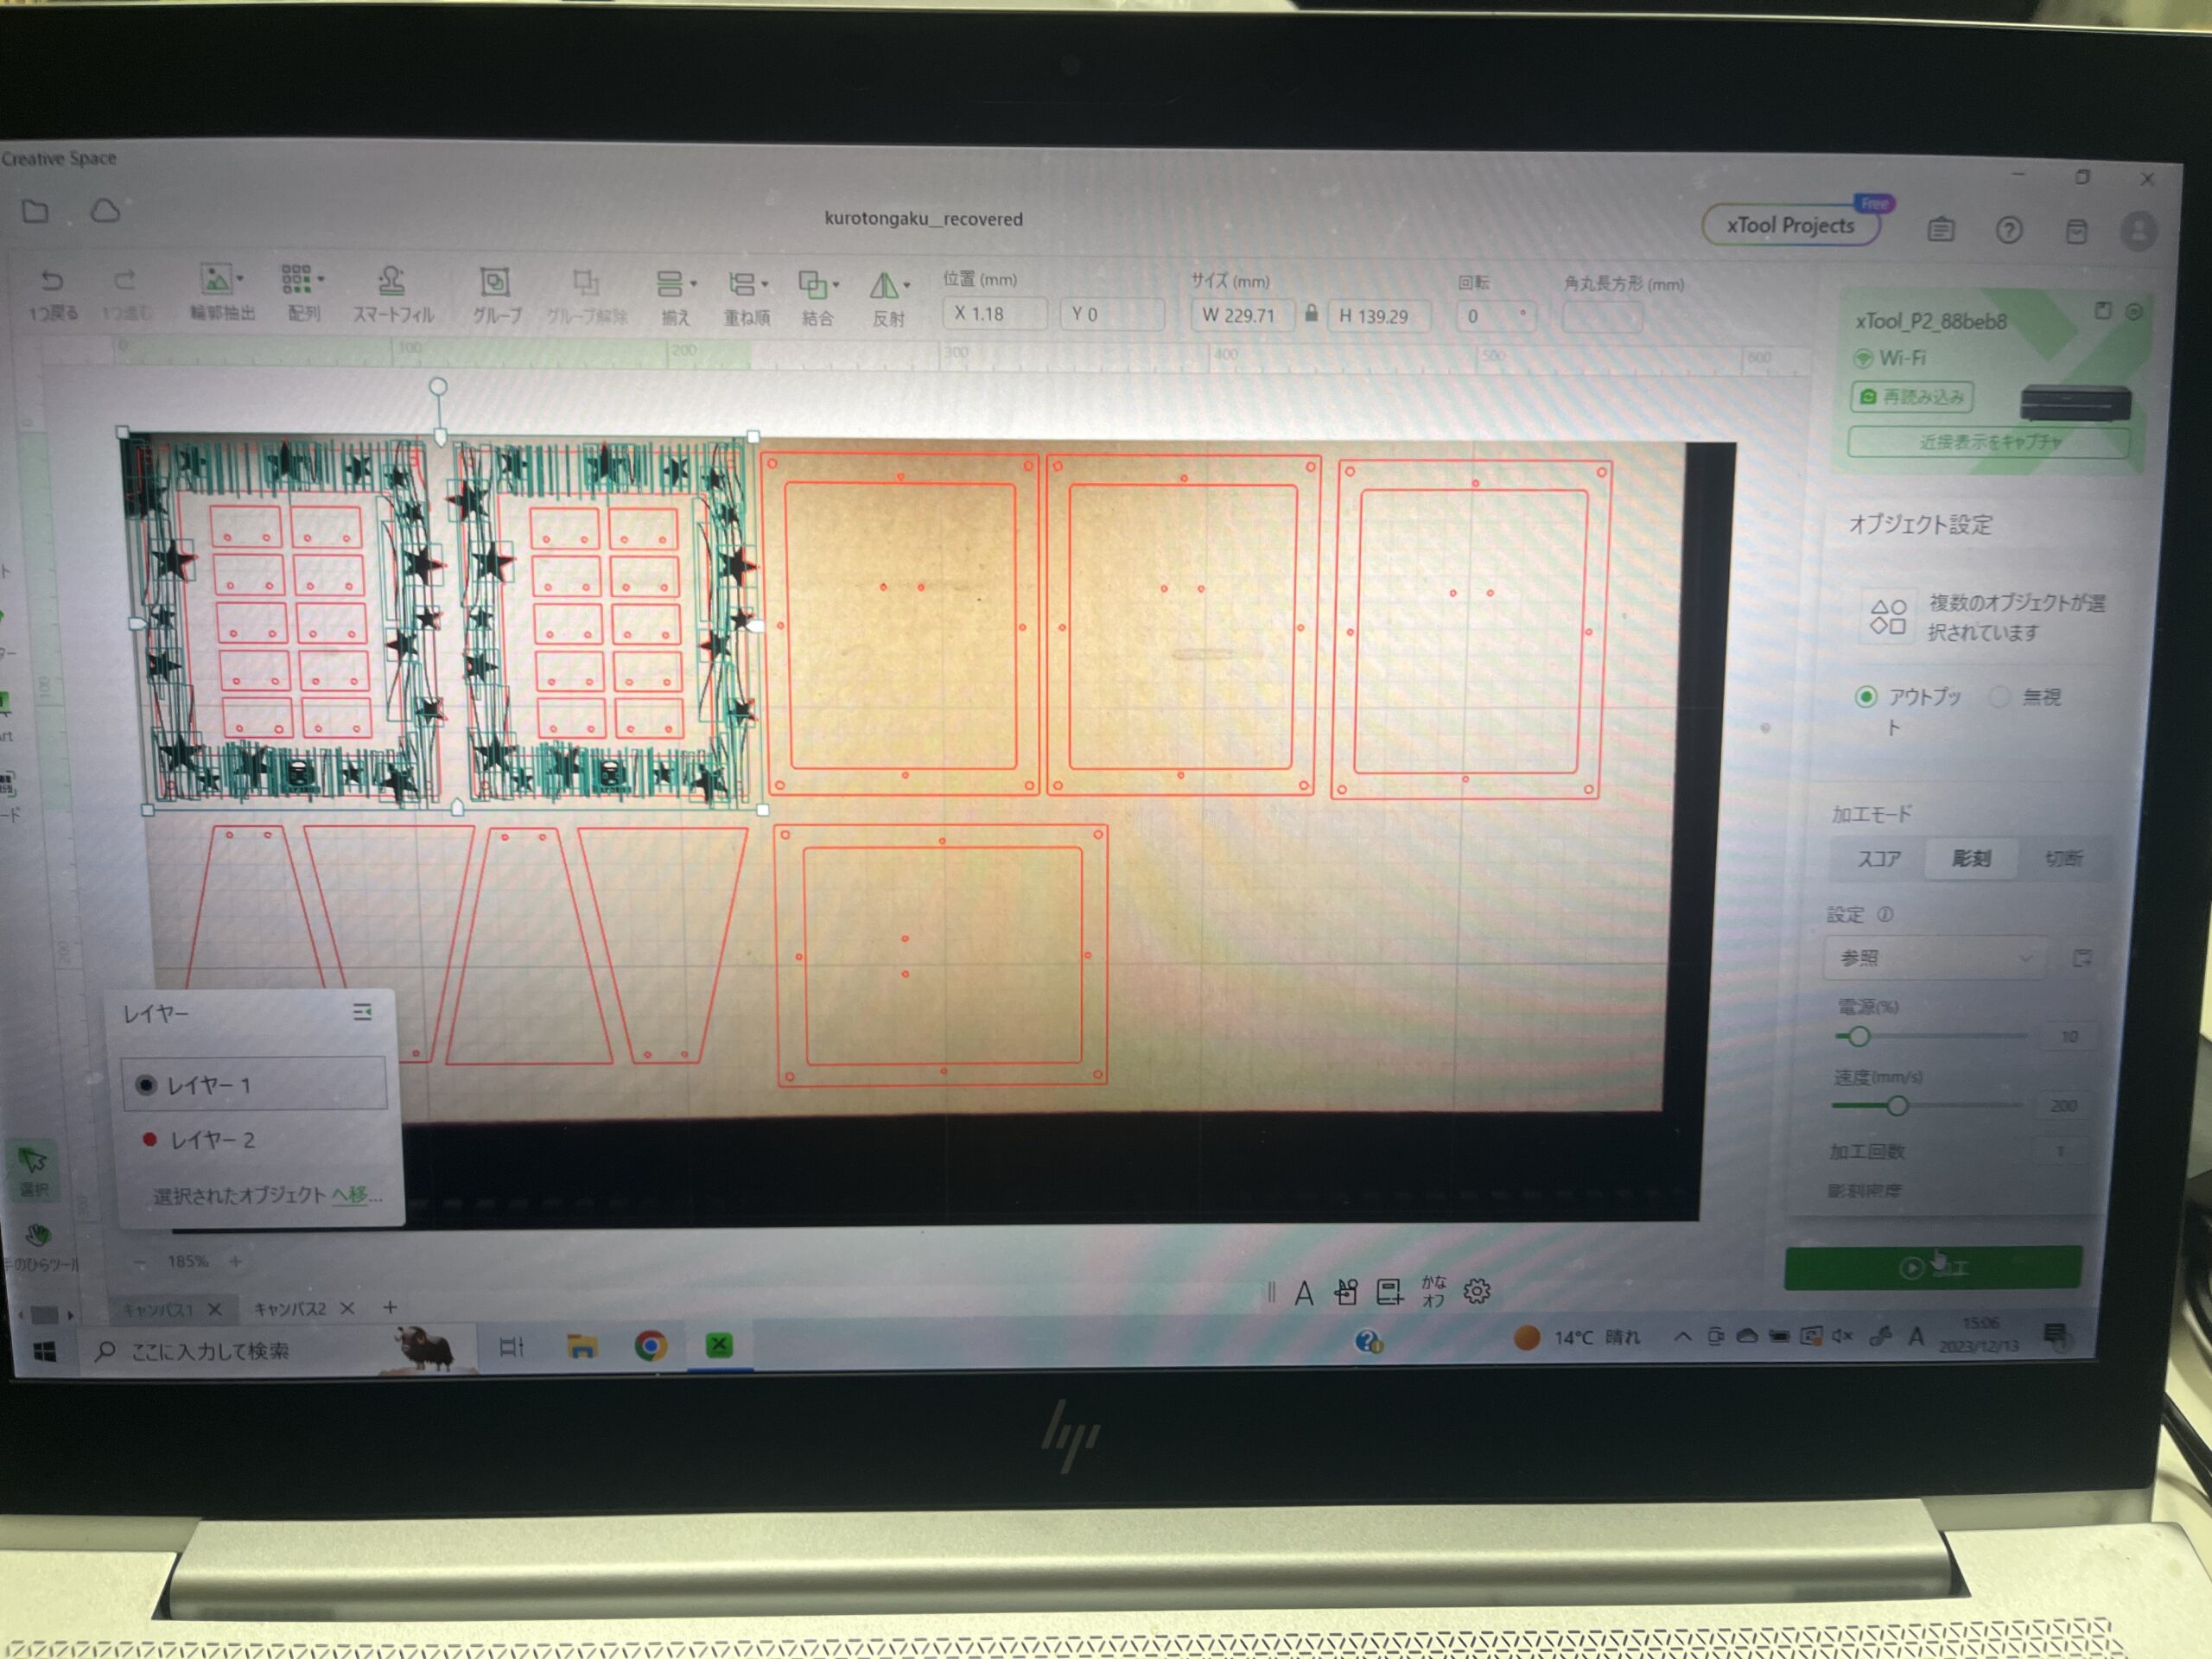
Task: Click the 近接表示をキャプチャ button
Action: point(1988,442)
